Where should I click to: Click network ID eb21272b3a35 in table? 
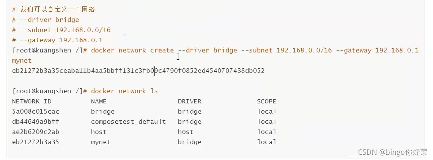tap(36, 142)
